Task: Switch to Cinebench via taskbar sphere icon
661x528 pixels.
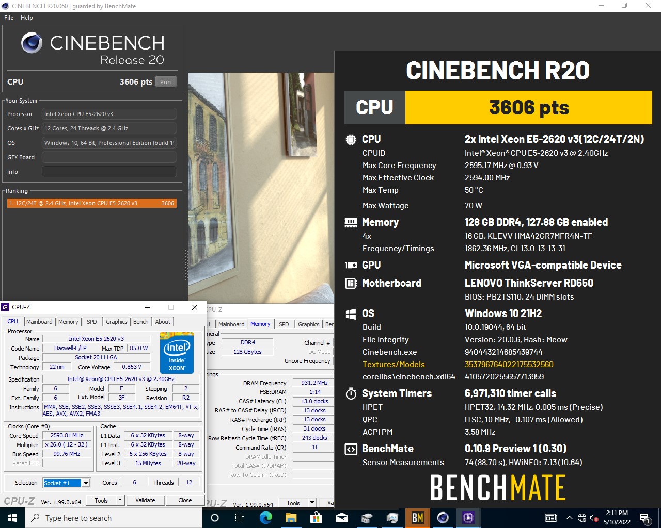Action: tap(443, 518)
